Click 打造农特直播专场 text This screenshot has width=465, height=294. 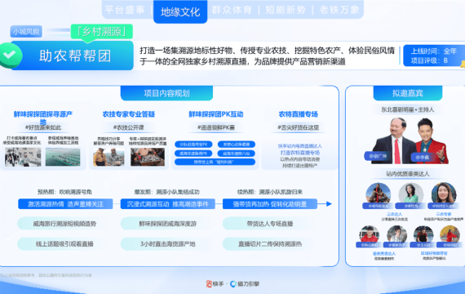(300, 153)
